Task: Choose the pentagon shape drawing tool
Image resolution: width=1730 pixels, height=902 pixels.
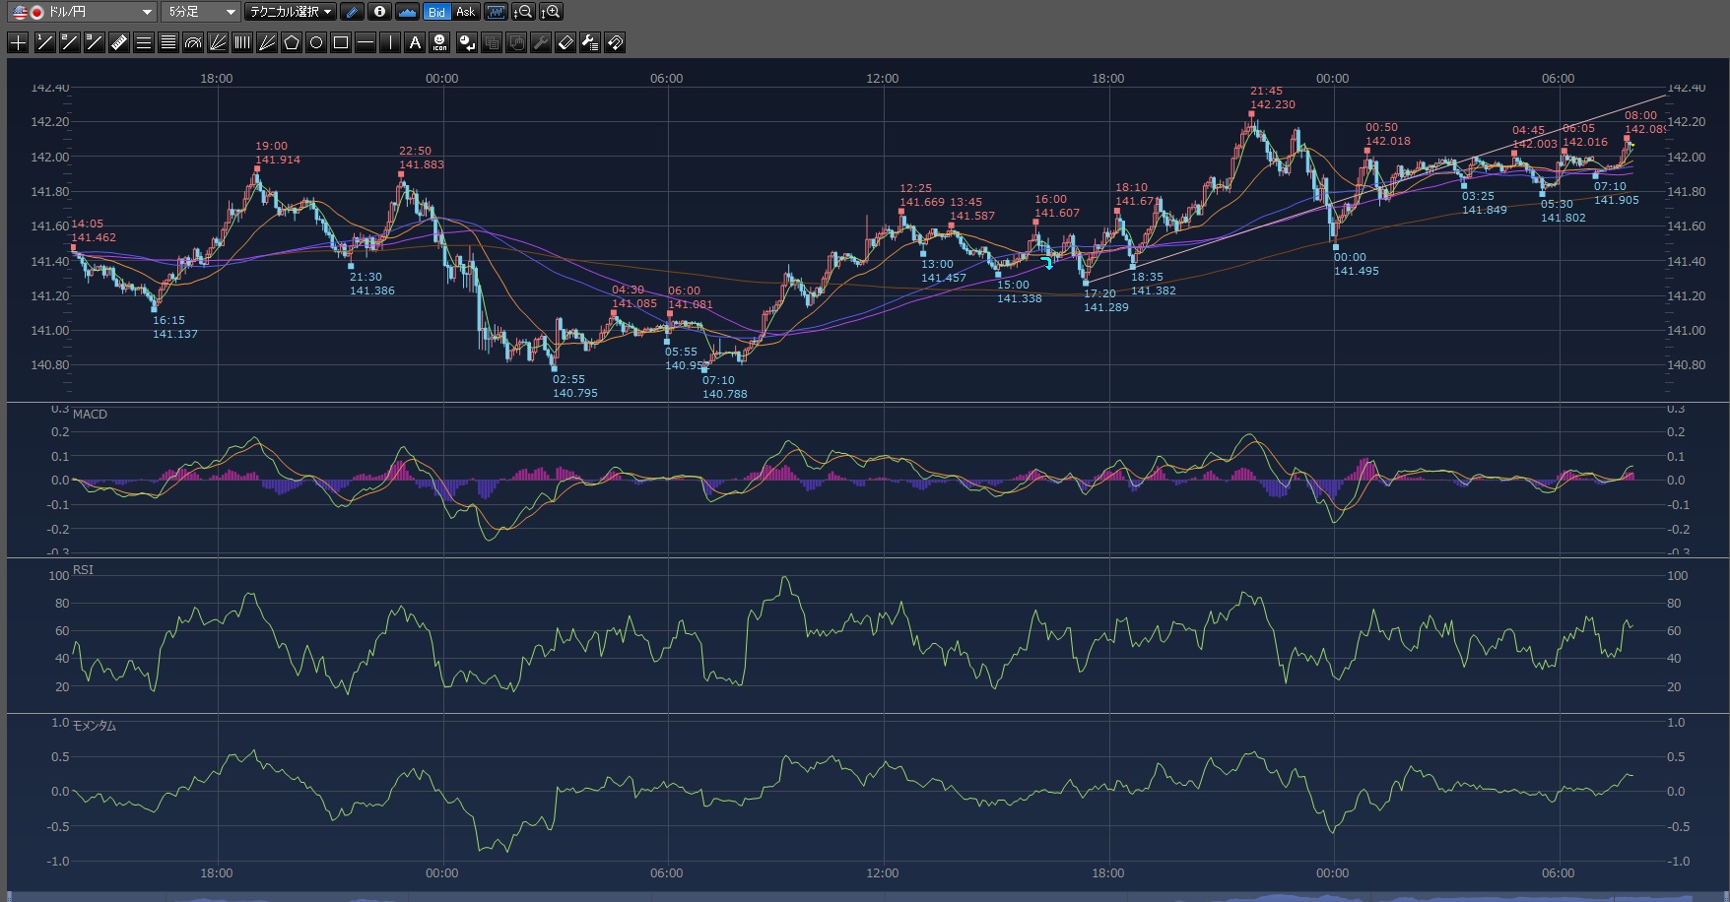Action: tap(292, 42)
